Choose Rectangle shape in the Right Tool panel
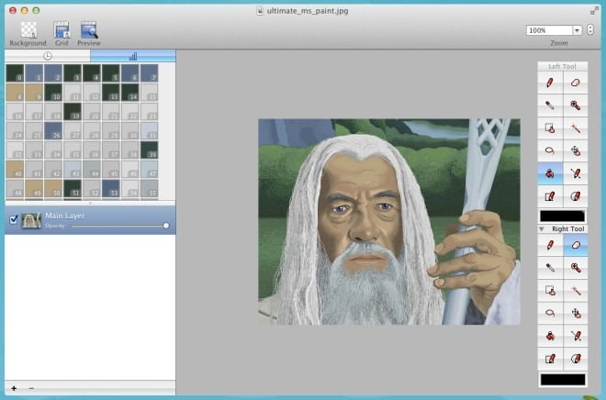Image resolution: width=606 pixels, height=400 pixels. click(550, 359)
